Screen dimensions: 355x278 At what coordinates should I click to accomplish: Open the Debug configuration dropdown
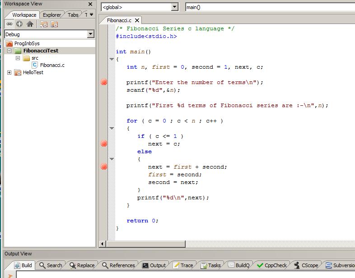[x=91, y=34]
